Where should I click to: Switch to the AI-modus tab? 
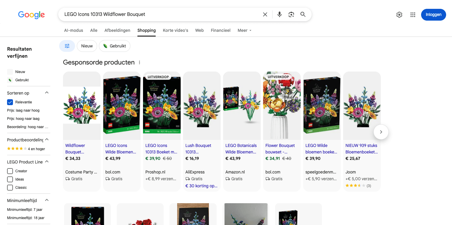[x=74, y=30]
